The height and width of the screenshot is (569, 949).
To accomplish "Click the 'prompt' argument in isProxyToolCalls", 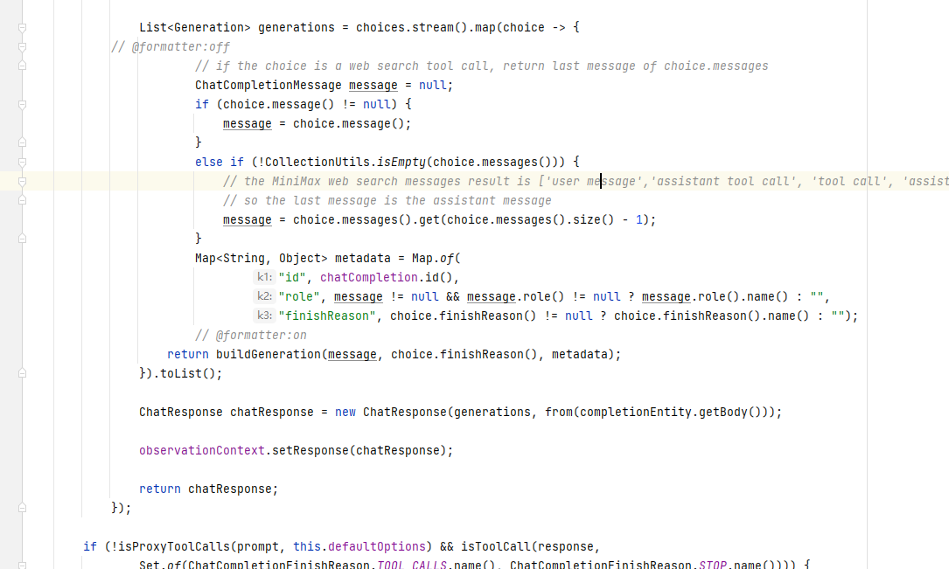I will pos(258,546).
